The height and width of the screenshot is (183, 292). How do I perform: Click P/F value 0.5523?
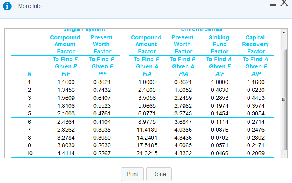(x=102, y=106)
